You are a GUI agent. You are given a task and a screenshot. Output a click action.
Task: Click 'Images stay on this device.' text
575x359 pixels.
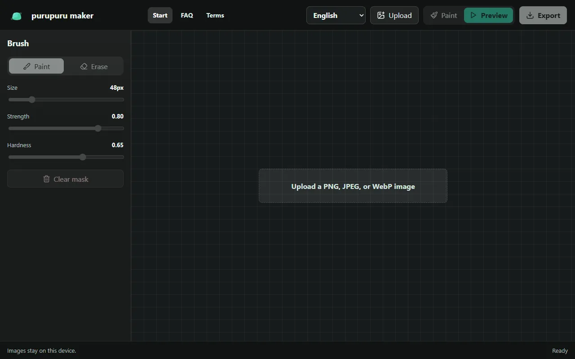point(42,350)
